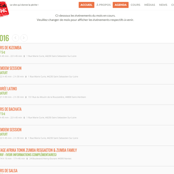Open the Cours de Salsa event
The height and width of the screenshot is (174, 174).
[x=9, y=171]
